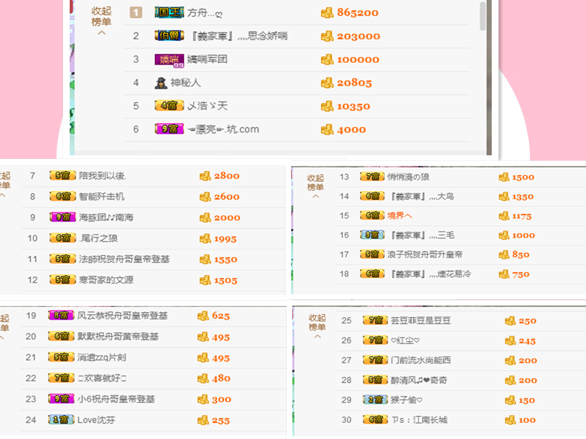Open the user 『義家軍』思念娇喘

pos(239,36)
